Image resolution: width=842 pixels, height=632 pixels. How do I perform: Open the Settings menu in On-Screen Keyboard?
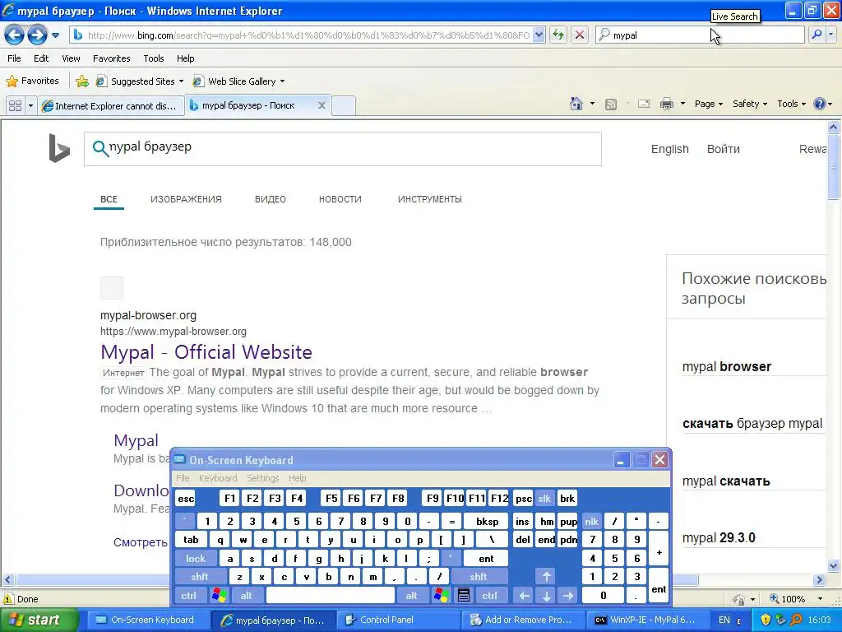262,478
